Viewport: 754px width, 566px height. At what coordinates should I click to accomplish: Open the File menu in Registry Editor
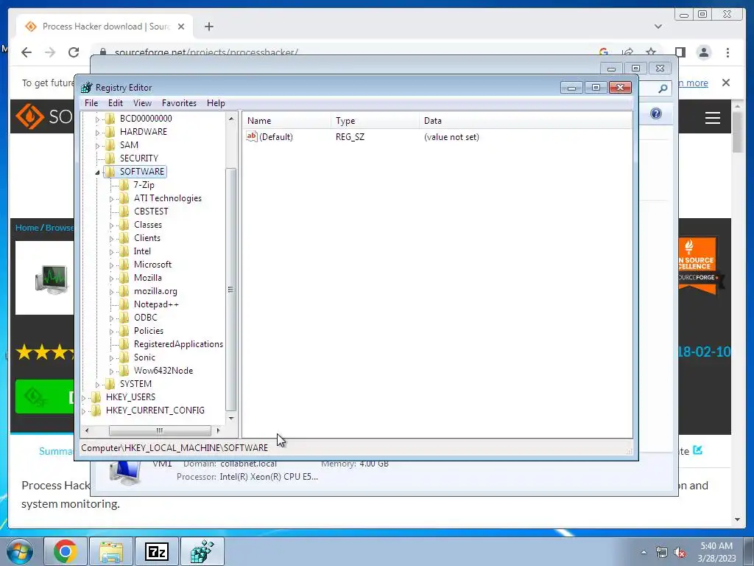coord(91,103)
